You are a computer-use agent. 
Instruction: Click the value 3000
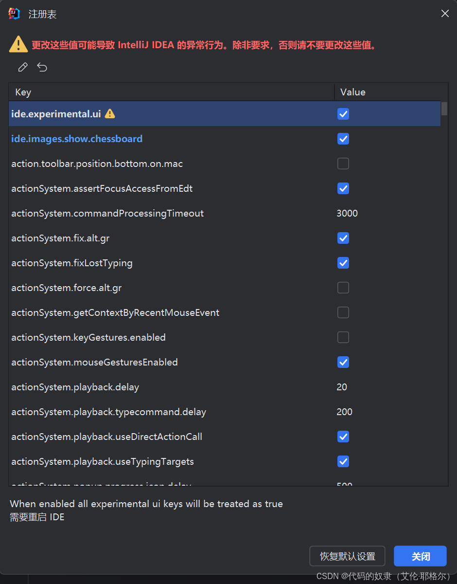click(x=347, y=213)
